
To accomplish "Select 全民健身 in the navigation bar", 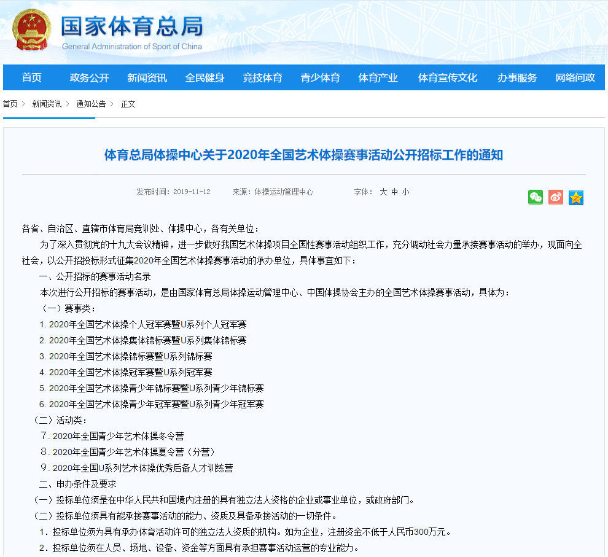I will click(205, 77).
